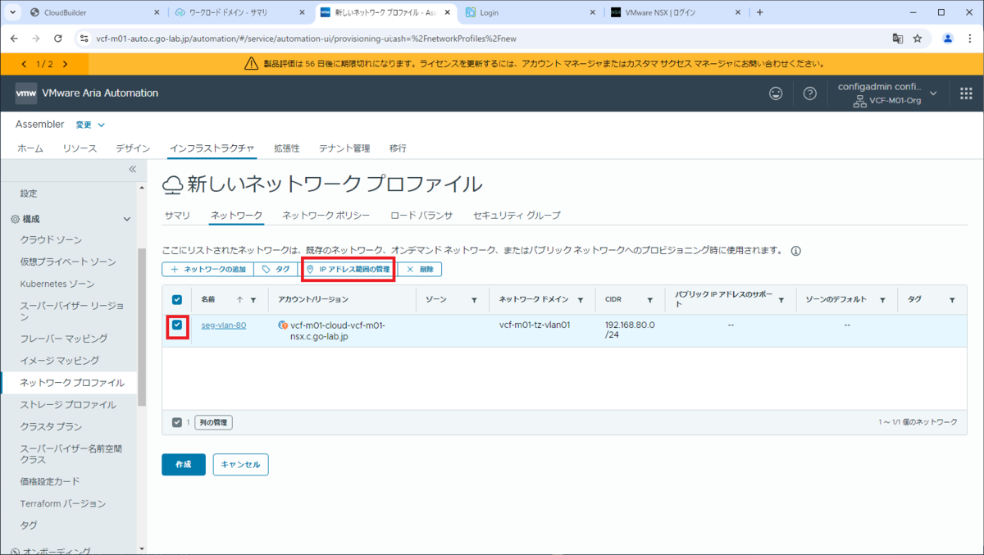
Task: Collapse sidebar with double chevron icon
Action: [132, 169]
